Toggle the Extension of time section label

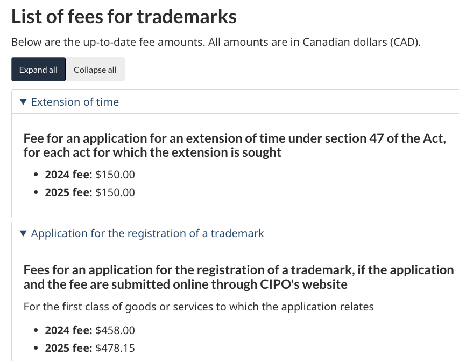(75, 102)
